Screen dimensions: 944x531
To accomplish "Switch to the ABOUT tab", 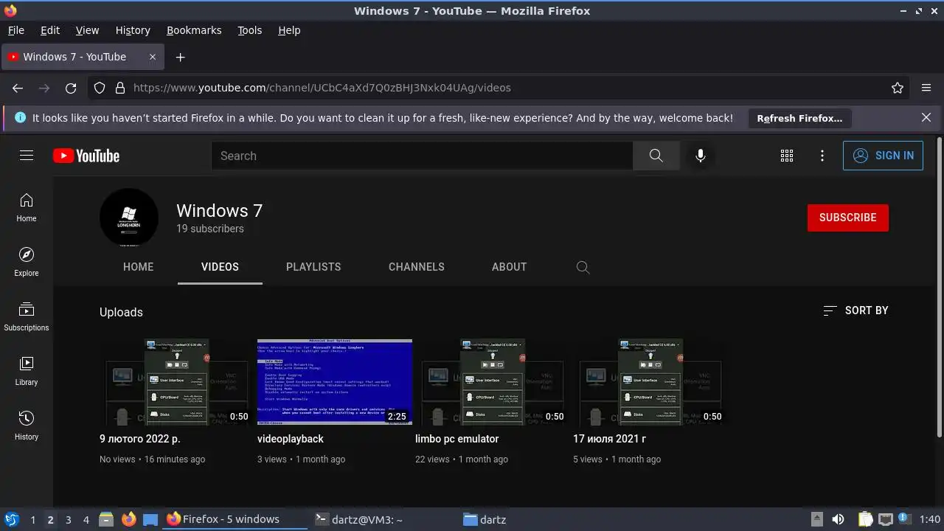I will tap(510, 267).
